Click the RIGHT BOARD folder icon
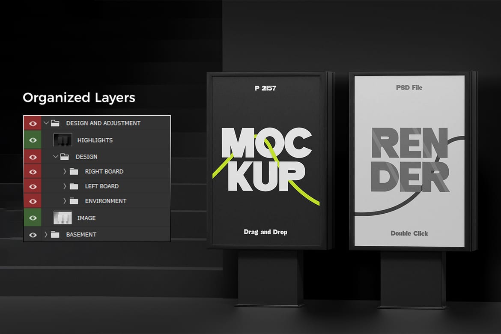This screenshot has height=334, width=501. (74, 172)
